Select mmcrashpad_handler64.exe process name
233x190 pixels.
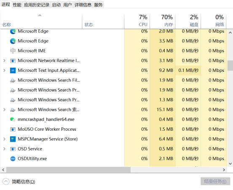point(46,119)
